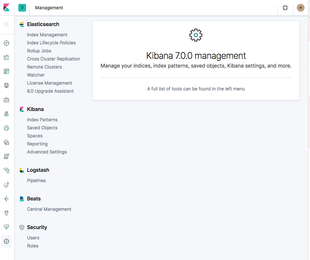Open Spaces settings
This screenshot has width=310, height=260.
point(35,136)
